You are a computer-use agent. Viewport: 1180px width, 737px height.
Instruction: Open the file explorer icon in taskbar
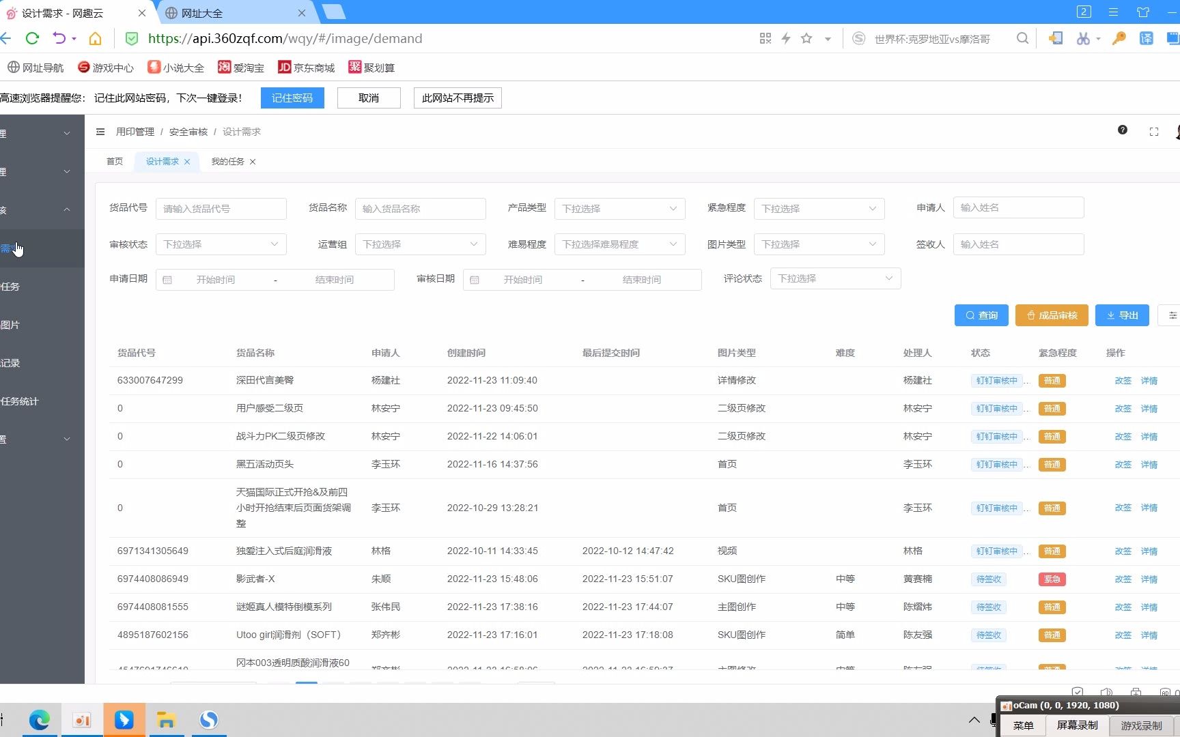coord(166,720)
